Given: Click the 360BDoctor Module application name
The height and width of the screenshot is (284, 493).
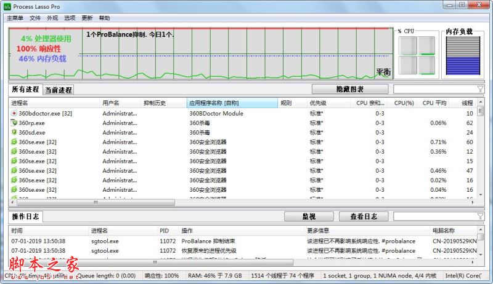Looking at the screenshot, I should coord(216,113).
